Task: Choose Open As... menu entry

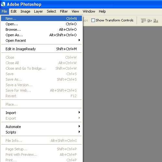Action: click(x=41, y=35)
